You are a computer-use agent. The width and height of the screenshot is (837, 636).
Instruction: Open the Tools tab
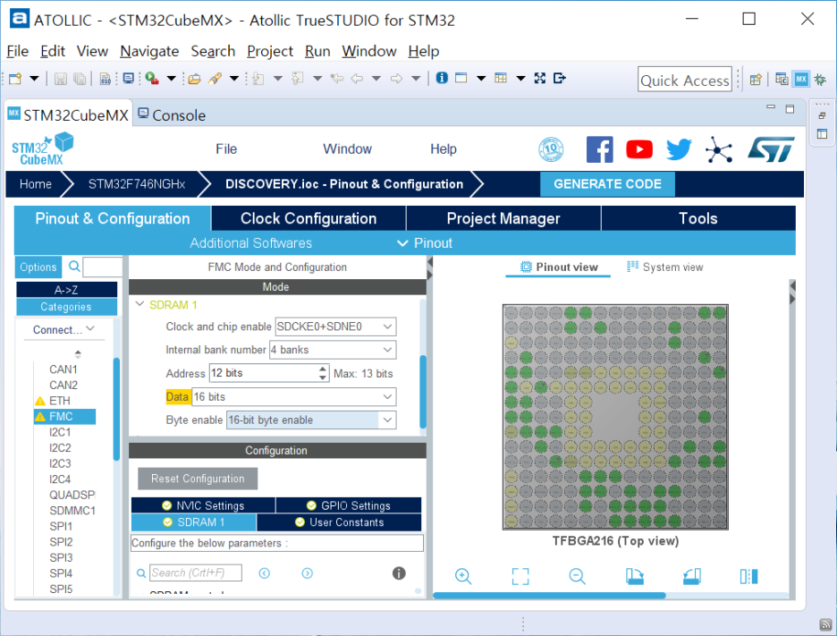(698, 218)
